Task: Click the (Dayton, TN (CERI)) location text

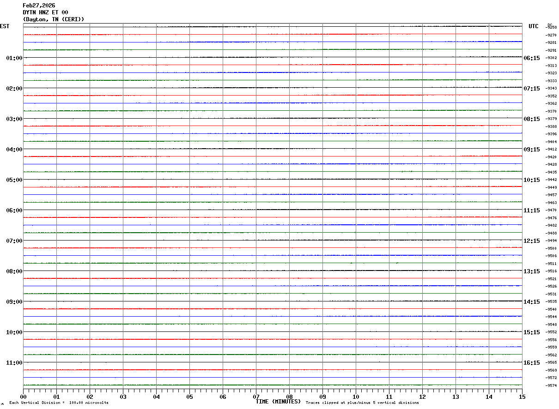Action: point(54,19)
